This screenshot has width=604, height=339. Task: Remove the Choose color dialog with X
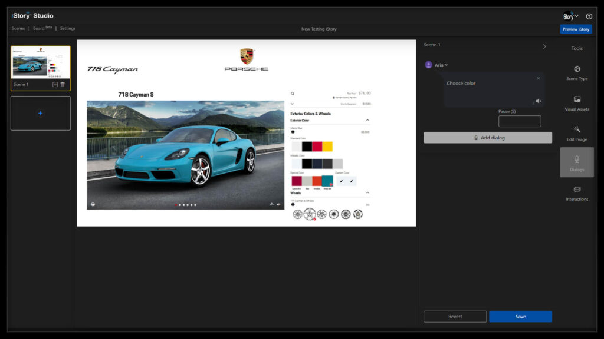538,78
